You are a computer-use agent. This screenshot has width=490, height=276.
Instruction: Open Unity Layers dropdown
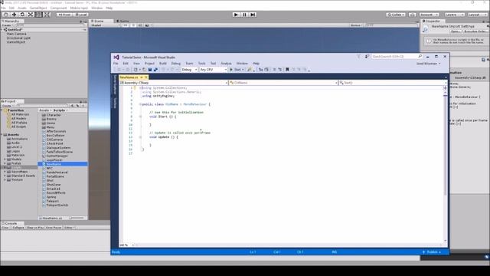click(455, 15)
